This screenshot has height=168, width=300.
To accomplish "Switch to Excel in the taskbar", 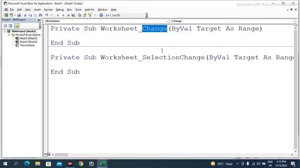I will 102,164.
